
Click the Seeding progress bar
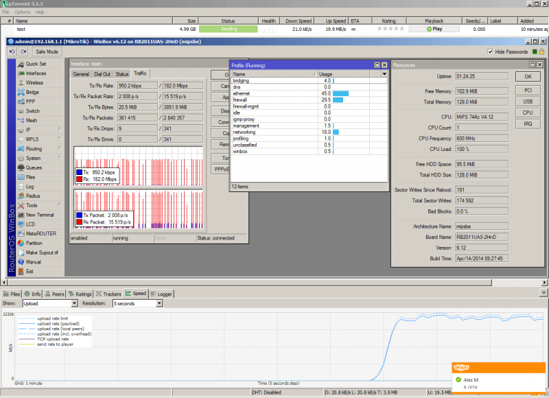[x=228, y=30]
